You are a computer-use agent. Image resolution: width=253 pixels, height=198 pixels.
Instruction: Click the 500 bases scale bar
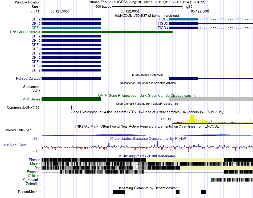(147, 7)
